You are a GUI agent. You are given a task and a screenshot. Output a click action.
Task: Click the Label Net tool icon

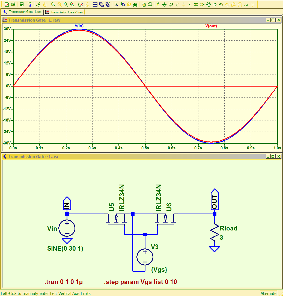click(x=171, y=4)
